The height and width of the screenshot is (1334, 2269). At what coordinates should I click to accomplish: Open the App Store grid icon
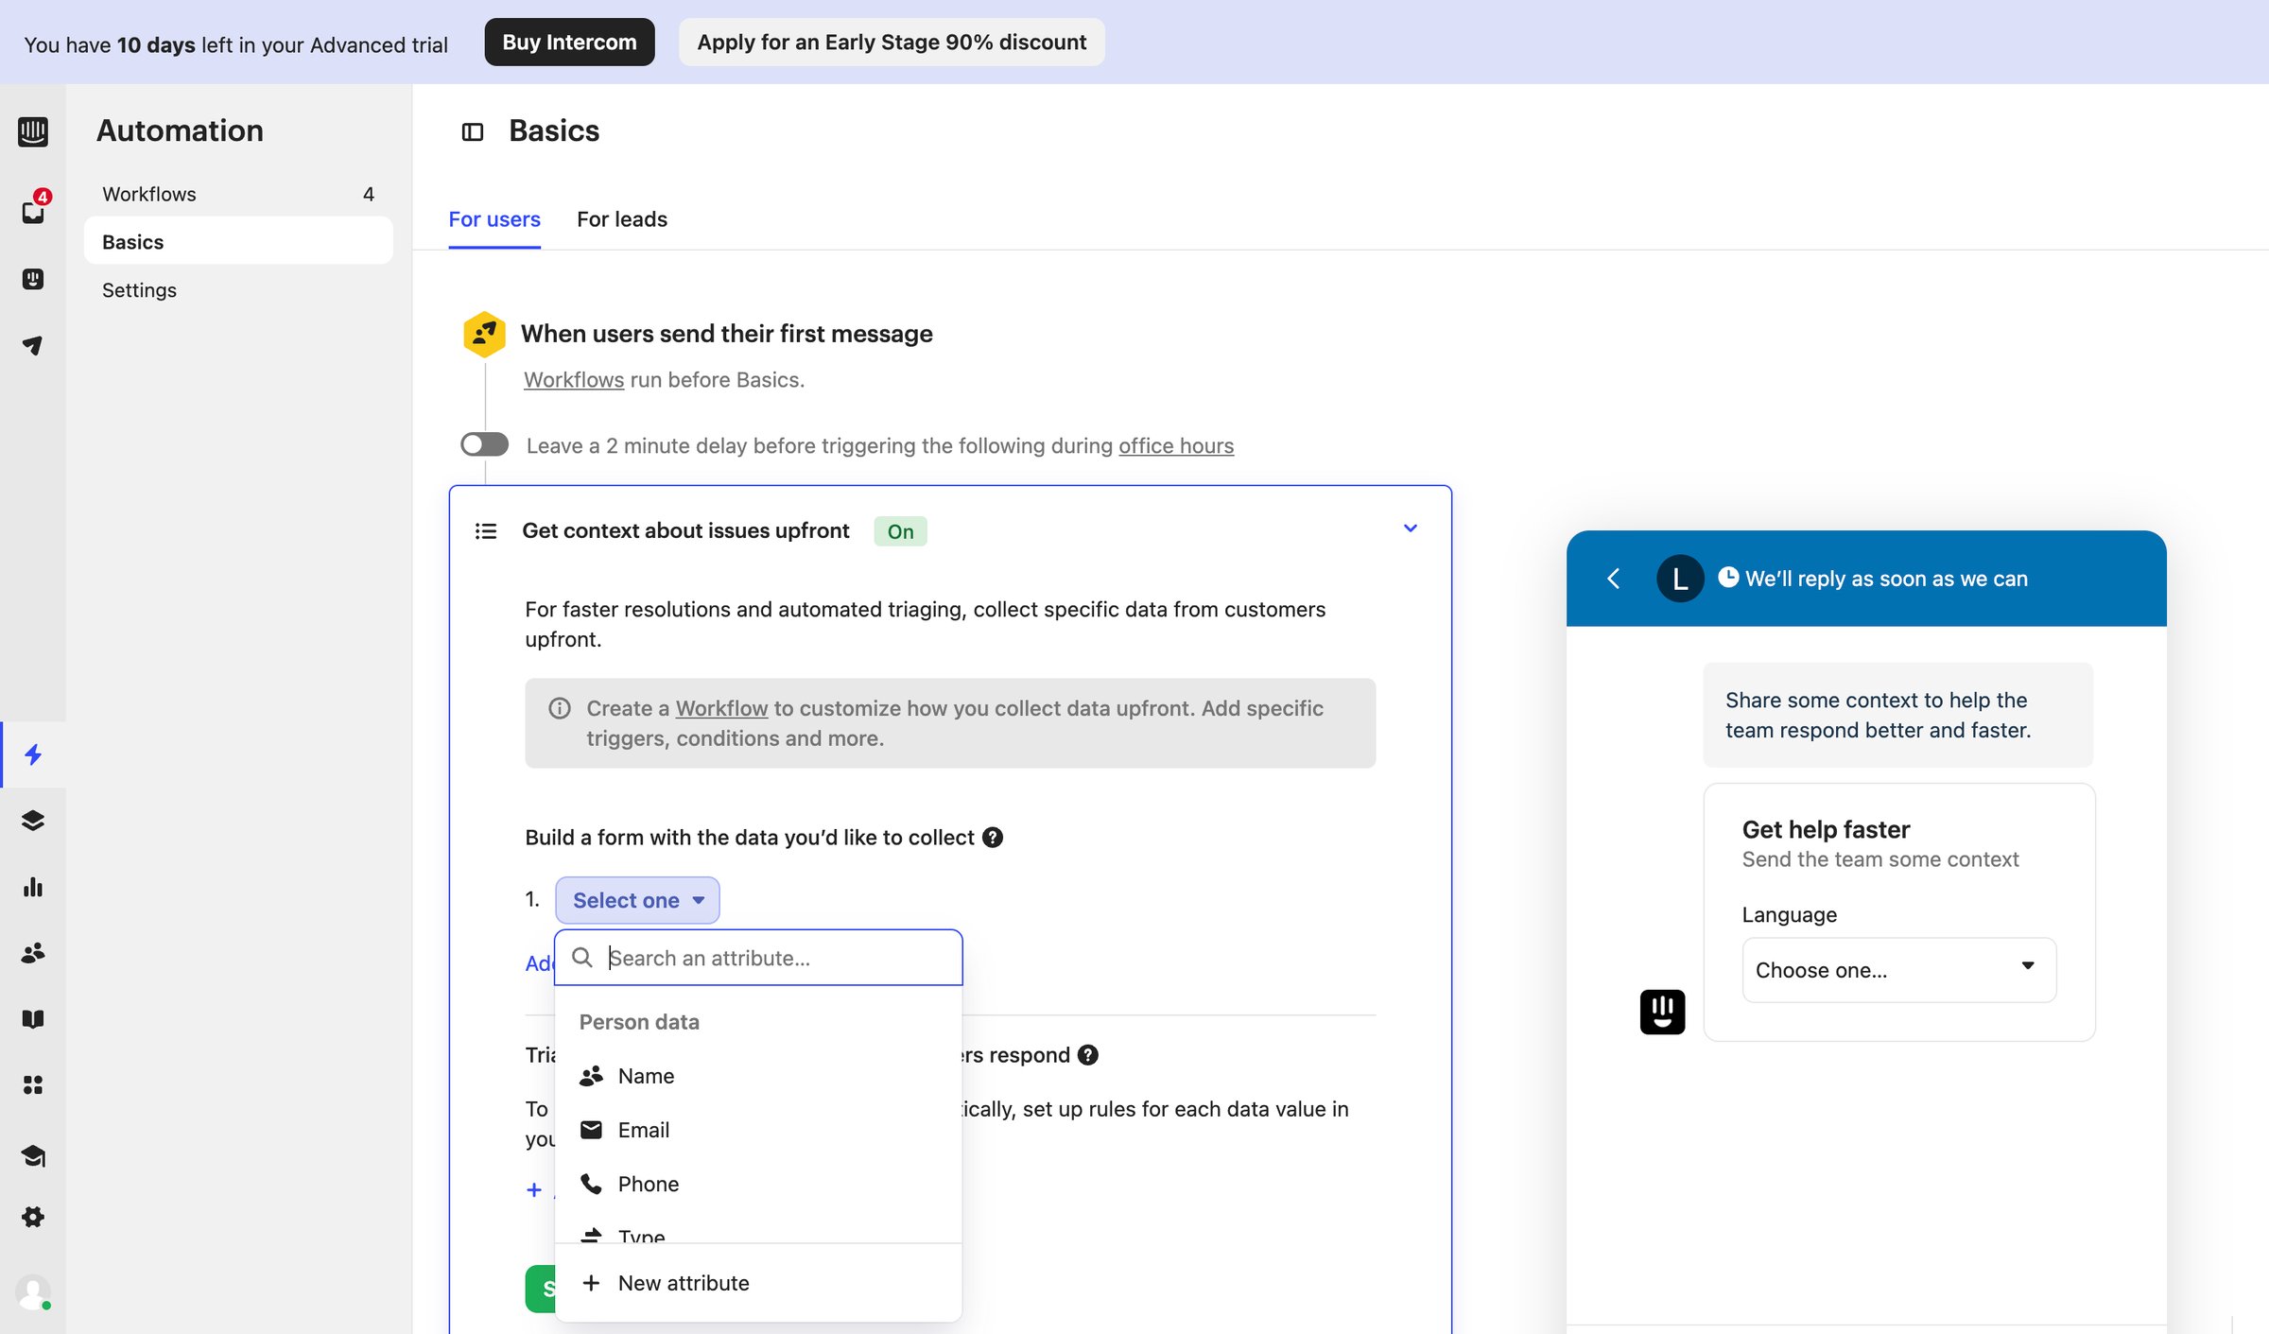click(x=33, y=1085)
